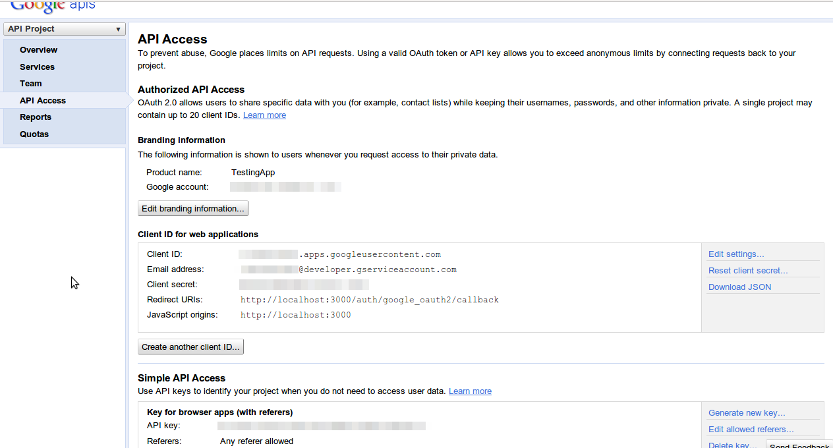Select Overview in the sidebar
Screen dimensions: 833x448
[38, 50]
